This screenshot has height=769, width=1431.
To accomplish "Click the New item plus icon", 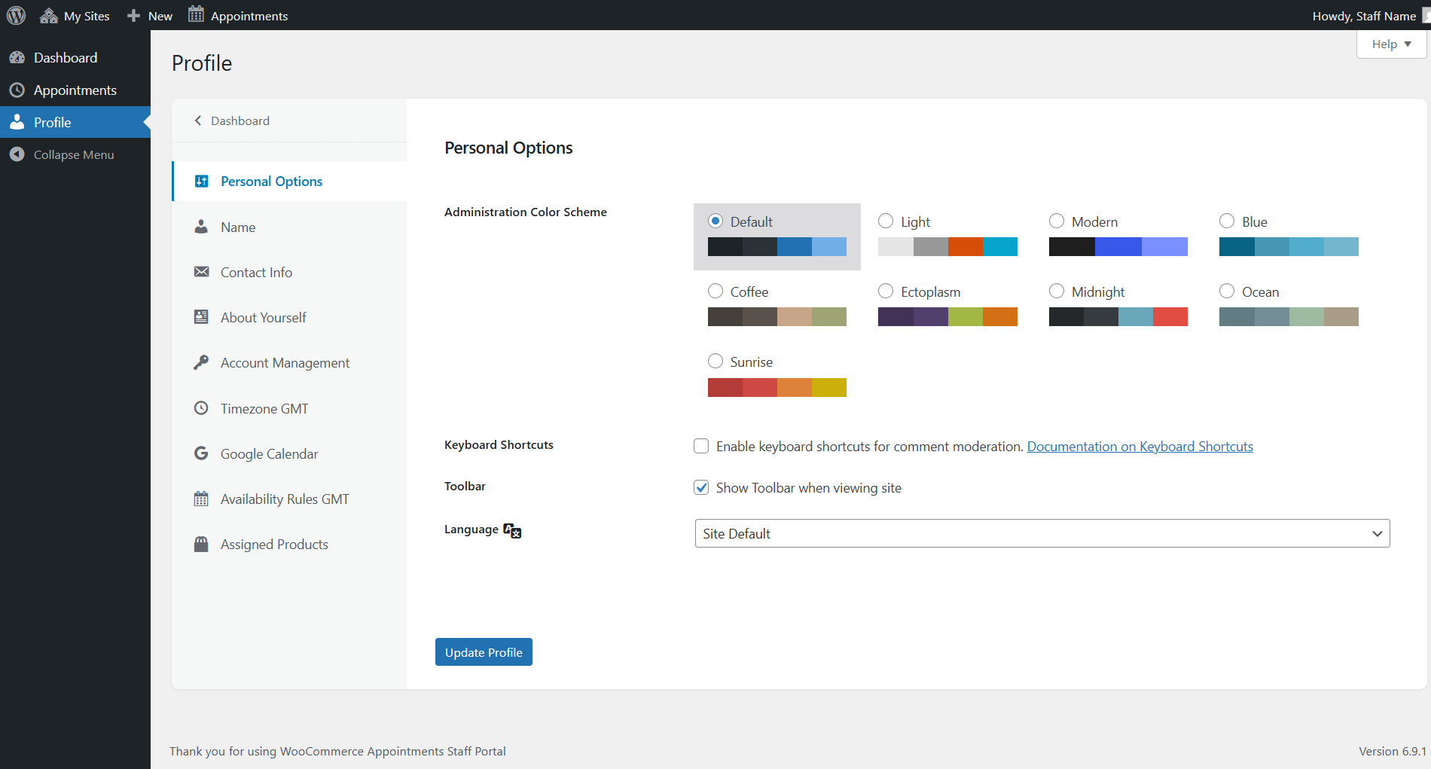I will pyautogui.click(x=133, y=15).
